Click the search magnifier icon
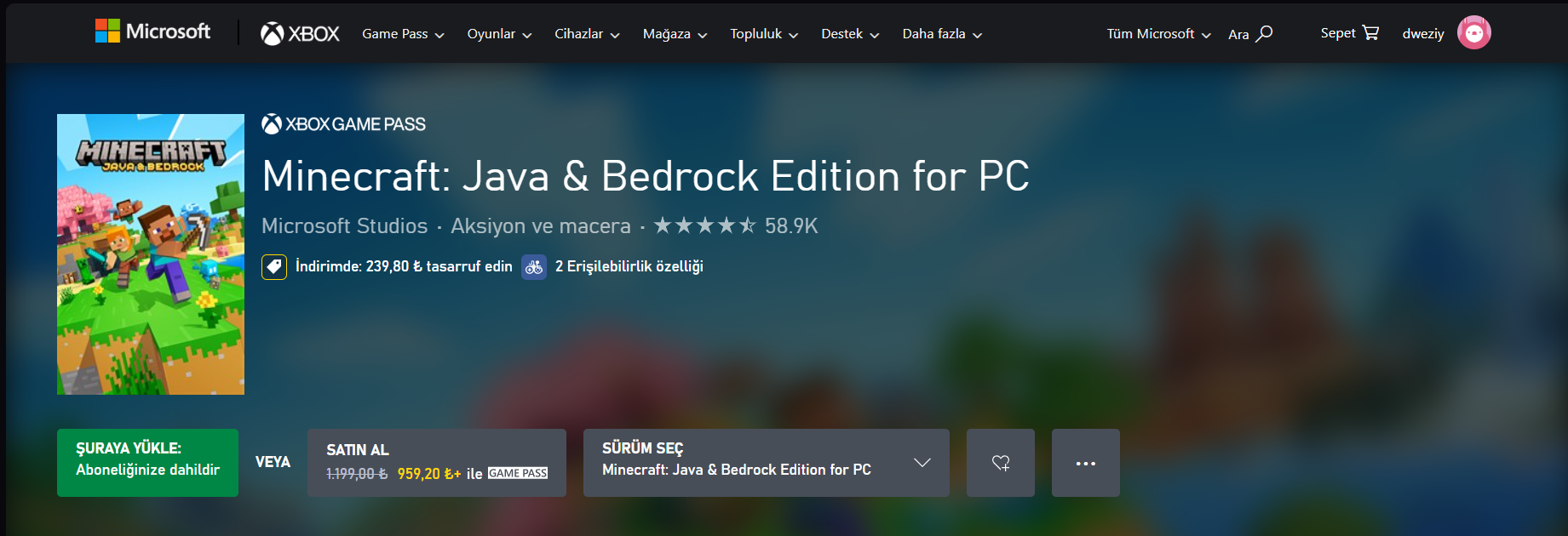Viewport: 1568px width, 536px height. (x=1265, y=33)
